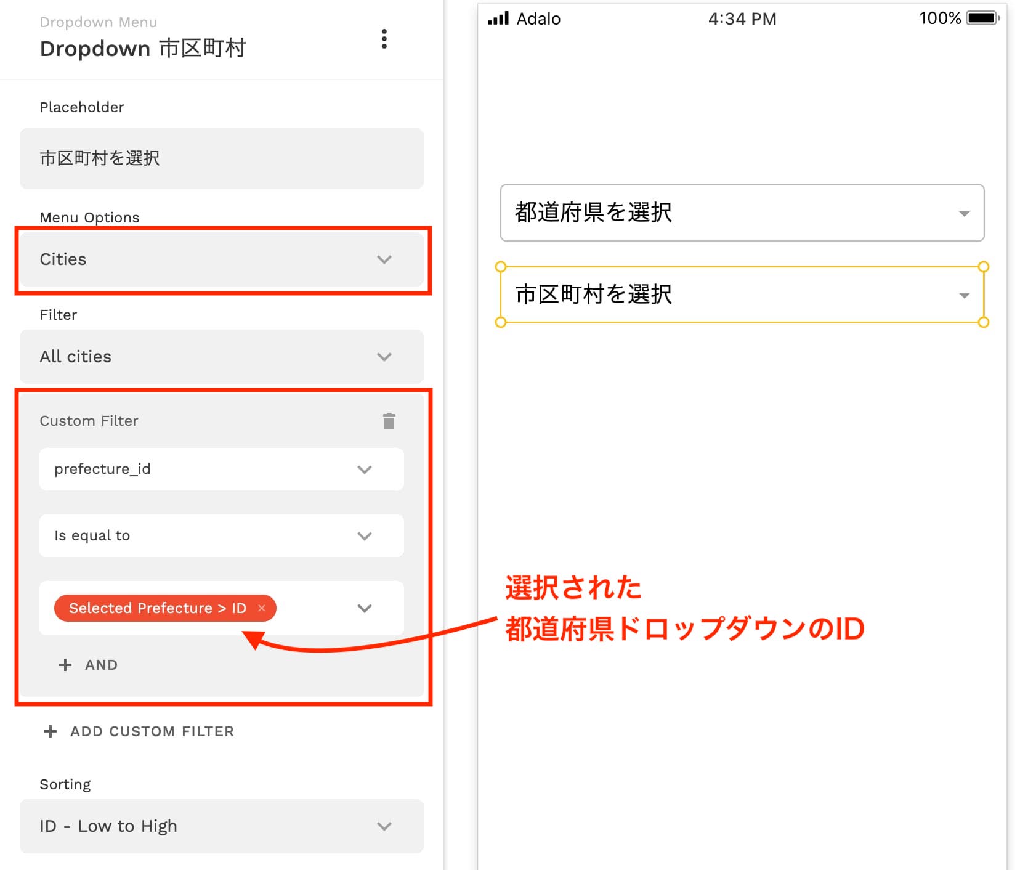Click the plus AND condition button

(88, 665)
